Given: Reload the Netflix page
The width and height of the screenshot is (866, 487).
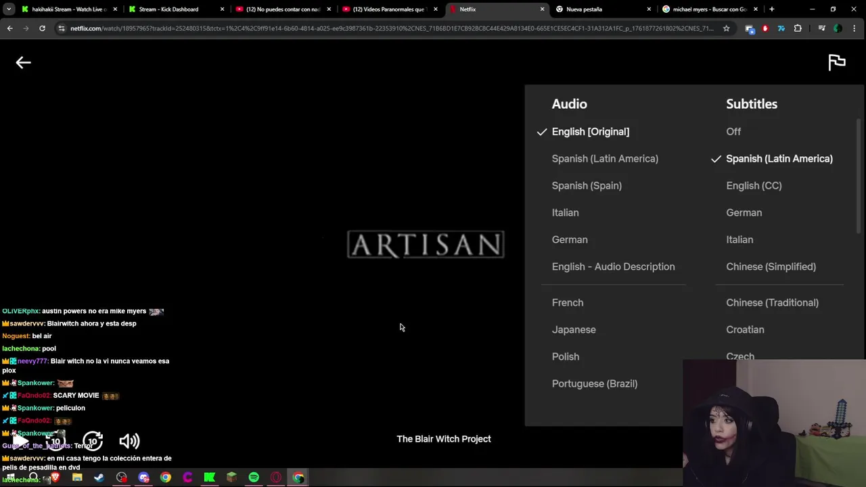Looking at the screenshot, I should click(42, 28).
